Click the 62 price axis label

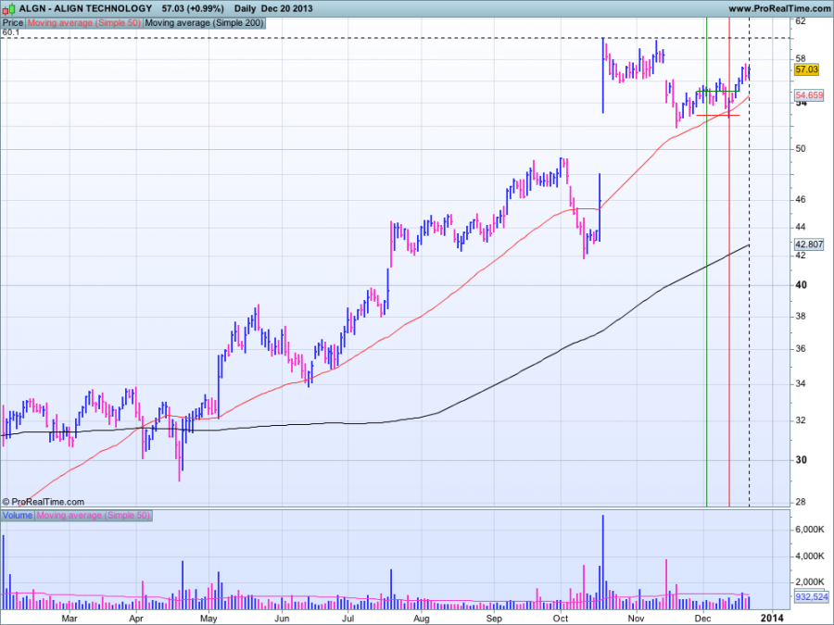pos(801,21)
